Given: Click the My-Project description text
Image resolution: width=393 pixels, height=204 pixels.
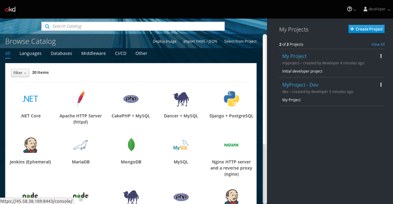Looking at the screenshot, I should [x=292, y=100].
